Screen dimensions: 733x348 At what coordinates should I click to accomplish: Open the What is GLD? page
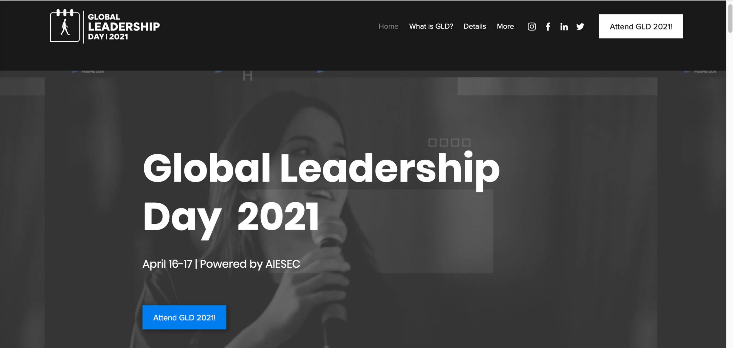click(431, 26)
